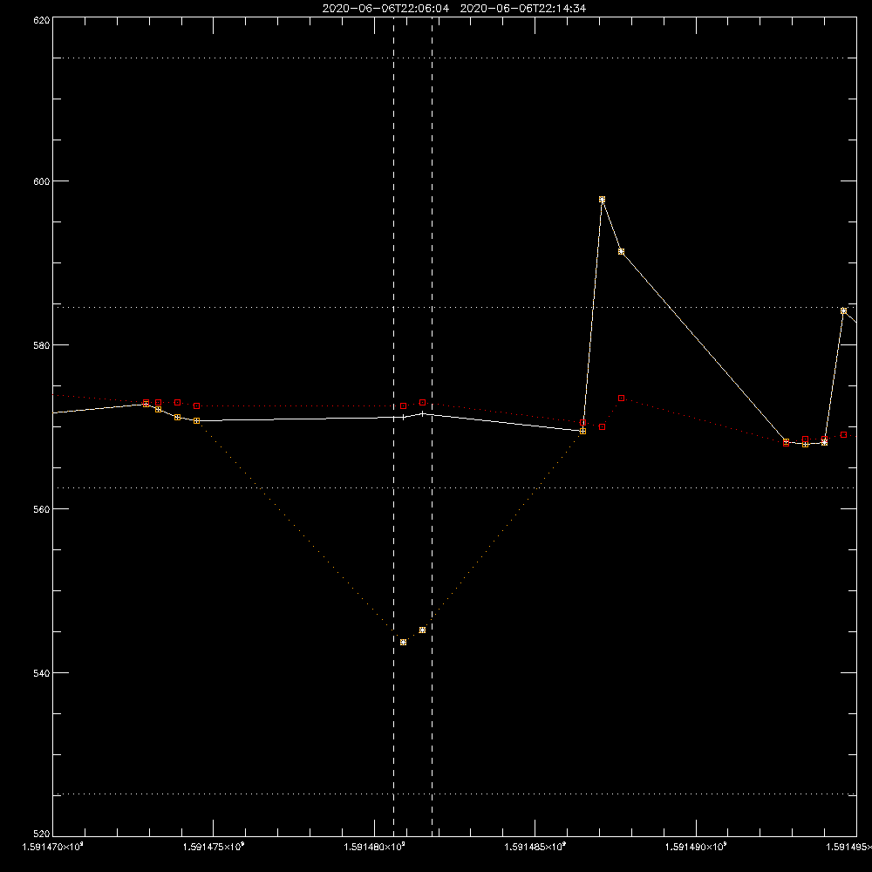Pick the first red square between the dashed lines
The height and width of the screenshot is (872, 872).
click(x=403, y=406)
